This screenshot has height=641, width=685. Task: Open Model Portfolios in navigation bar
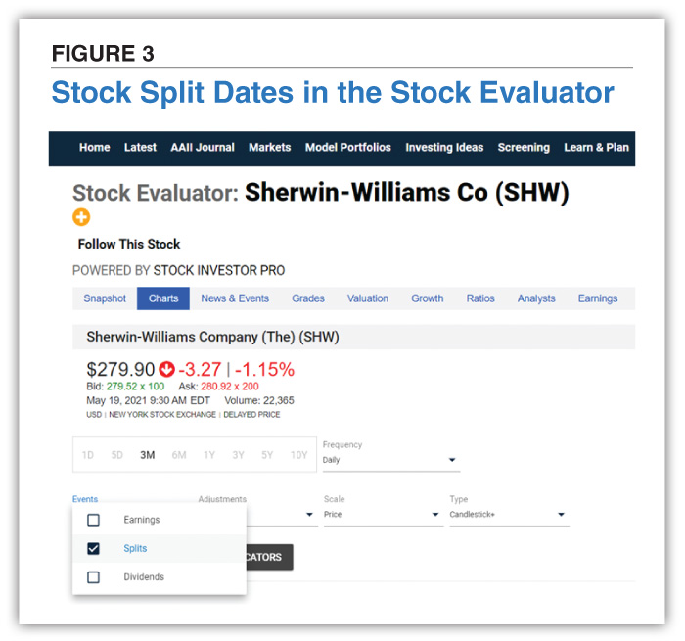click(x=347, y=148)
